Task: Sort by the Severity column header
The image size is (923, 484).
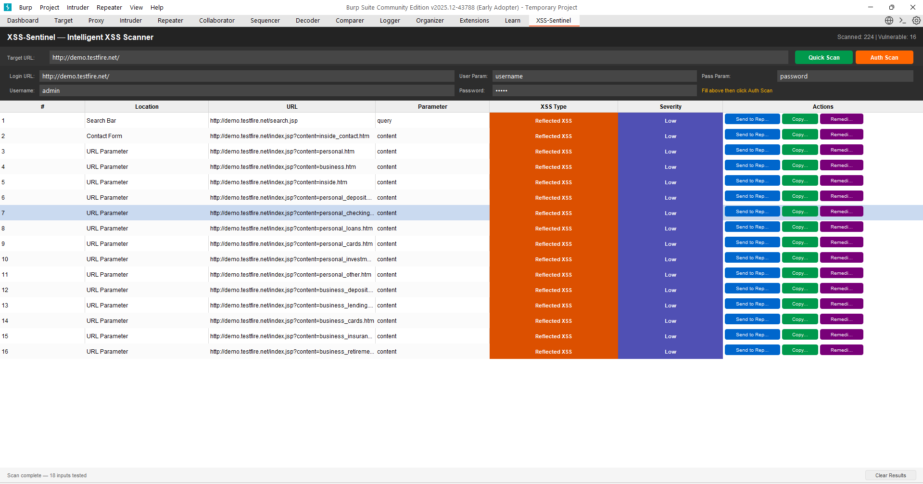Action: [x=670, y=107]
